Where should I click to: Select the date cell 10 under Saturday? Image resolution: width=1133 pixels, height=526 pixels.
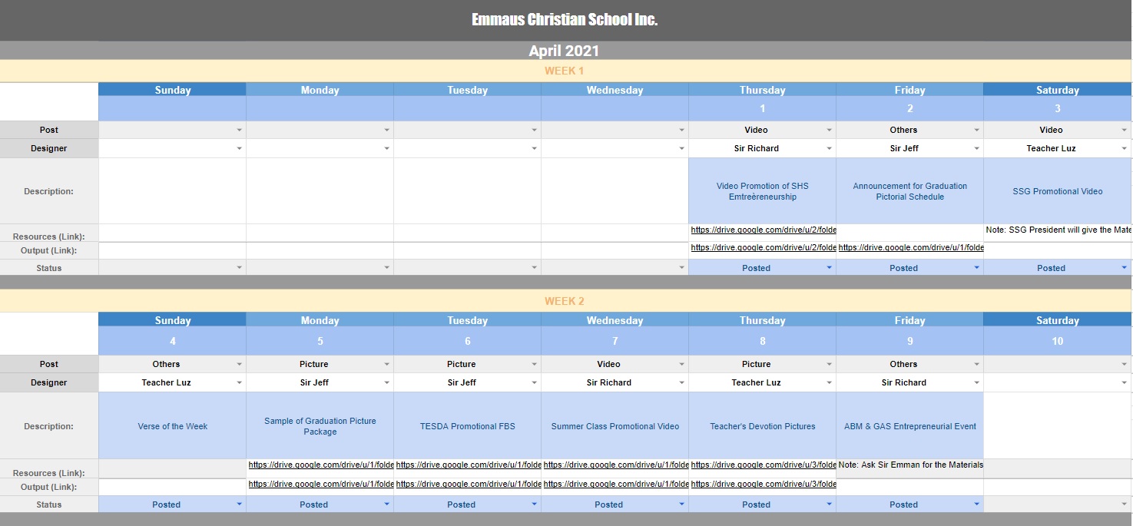click(x=1058, y=341)
